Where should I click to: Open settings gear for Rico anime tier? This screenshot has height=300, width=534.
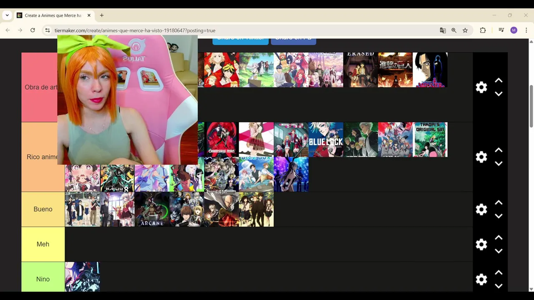tap(481, 157)
